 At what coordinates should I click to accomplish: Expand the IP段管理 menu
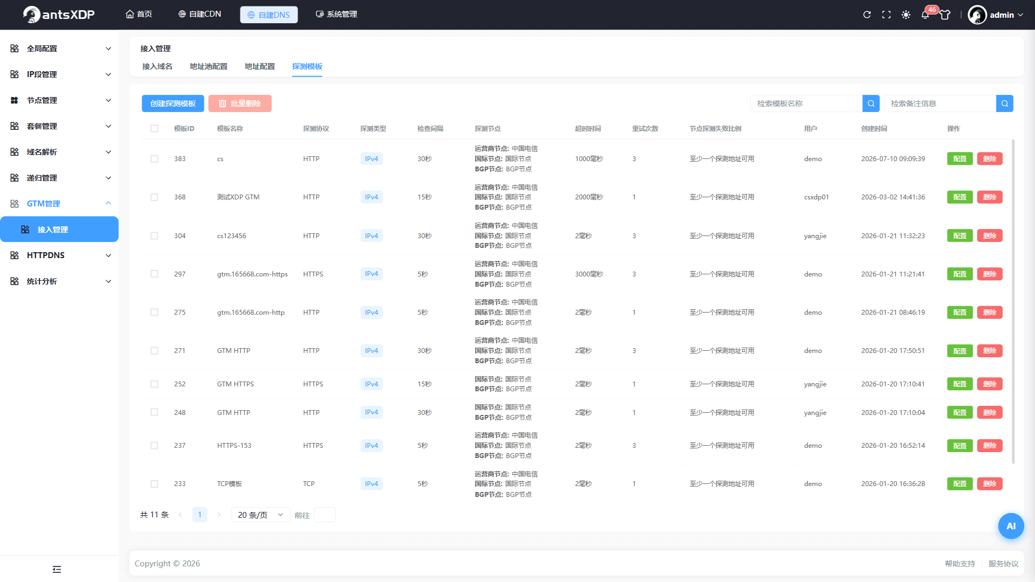[x=59, y=74]
